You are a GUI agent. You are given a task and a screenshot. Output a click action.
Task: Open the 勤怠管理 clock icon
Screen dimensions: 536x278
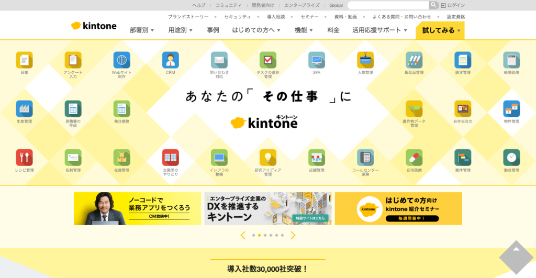coord(511,158)
